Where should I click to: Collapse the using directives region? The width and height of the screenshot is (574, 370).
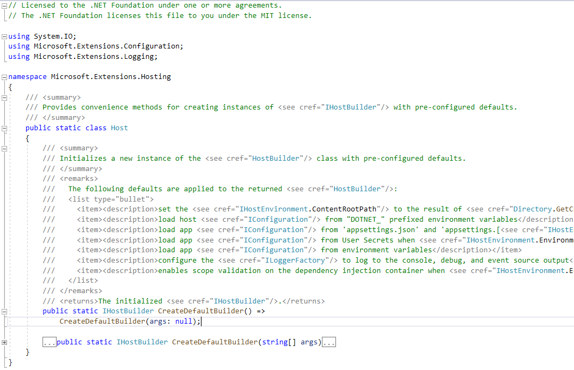tap(3, 36)
